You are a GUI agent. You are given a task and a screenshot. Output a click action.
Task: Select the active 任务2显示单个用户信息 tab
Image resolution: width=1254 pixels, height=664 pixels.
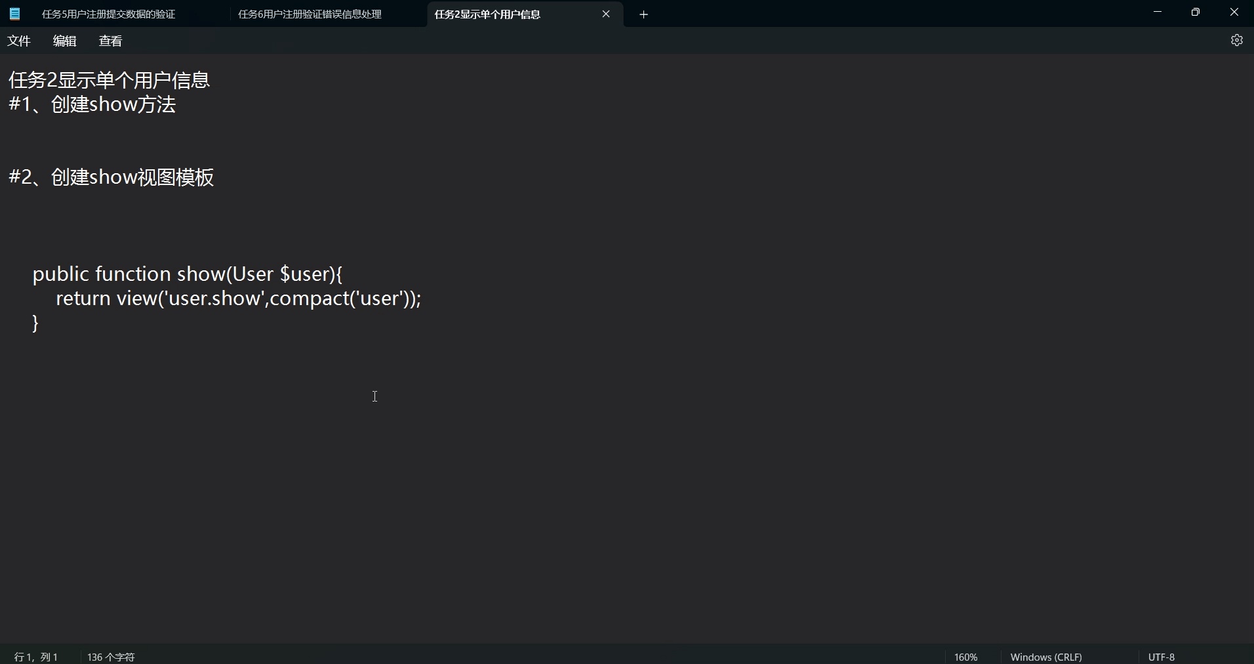[488, 14]
